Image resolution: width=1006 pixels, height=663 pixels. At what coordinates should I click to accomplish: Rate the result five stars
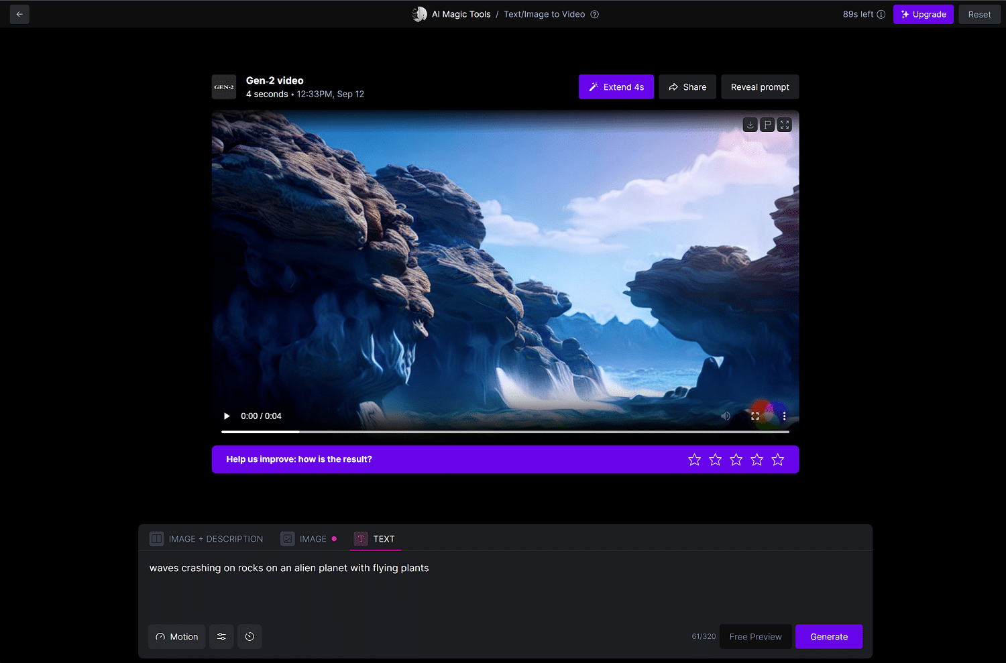click(778, 460)
